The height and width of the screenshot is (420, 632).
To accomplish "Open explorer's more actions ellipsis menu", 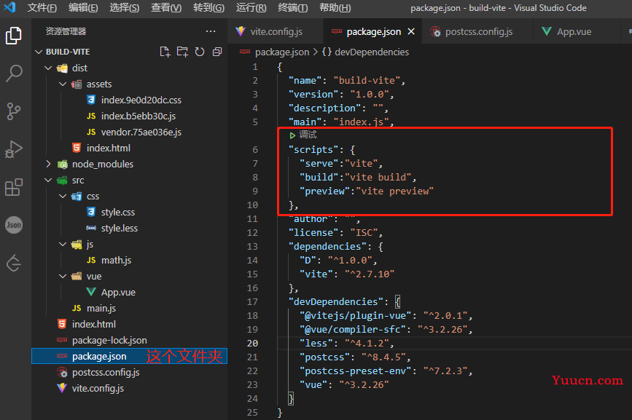I will [211, 31].
